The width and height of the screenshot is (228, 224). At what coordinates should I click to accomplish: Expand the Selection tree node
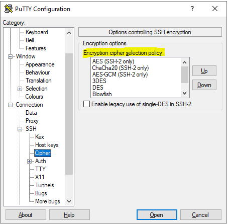[x=20, y=89]
